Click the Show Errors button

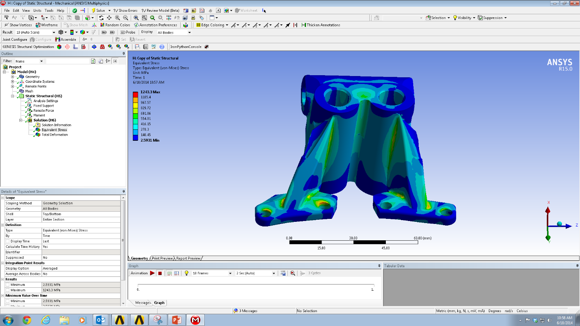[x=126, y=11]
